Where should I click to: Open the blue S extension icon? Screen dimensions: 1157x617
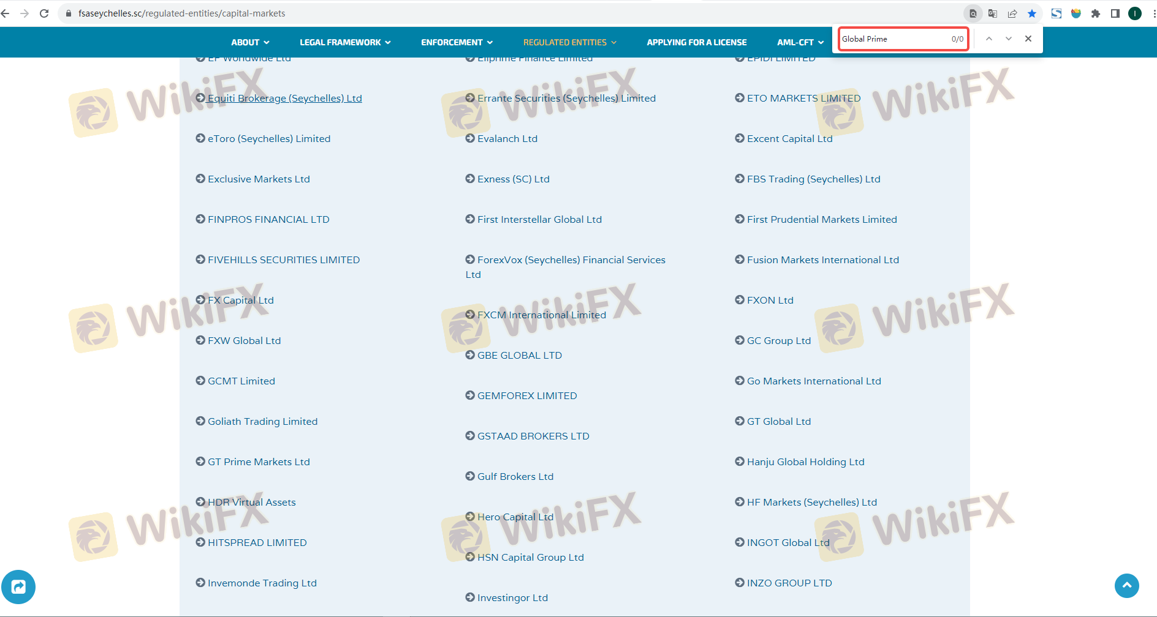pyautogui.click(x=1056, y=13)
